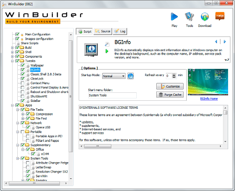Click the xCHM script icon
235x191 pixels.
pos(38,154)
